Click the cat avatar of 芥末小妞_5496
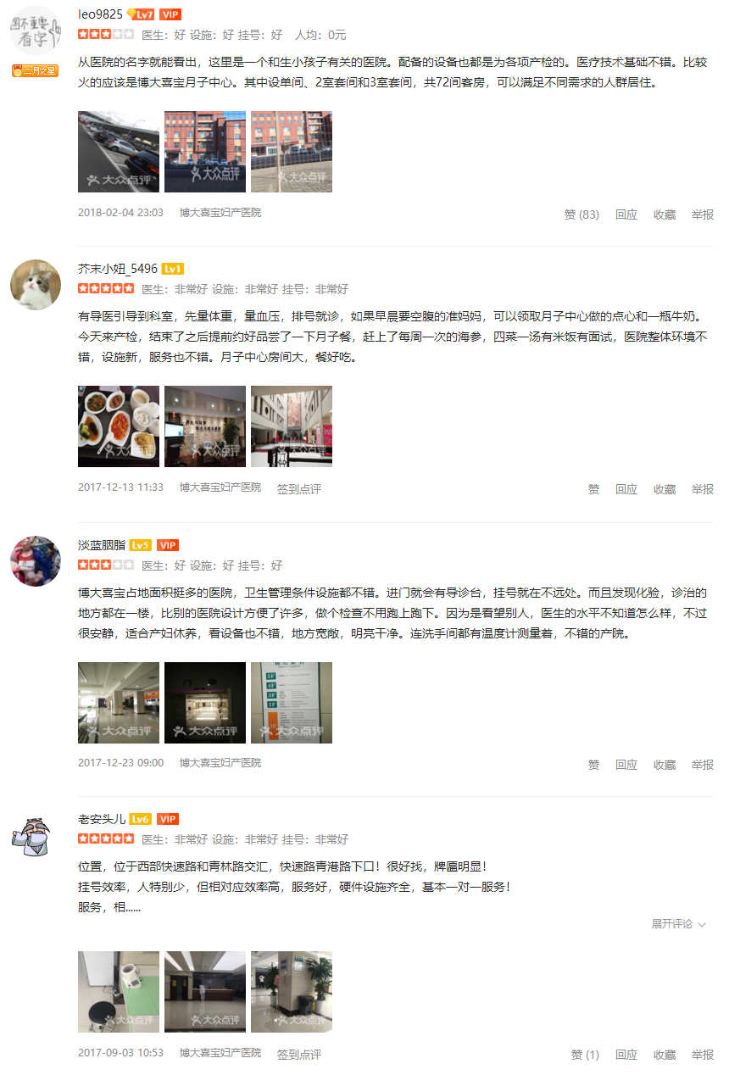This screenshot has height=1075, width=729. (36, 285)
